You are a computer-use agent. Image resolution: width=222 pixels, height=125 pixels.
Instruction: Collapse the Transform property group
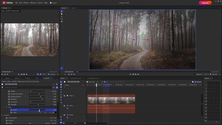2,115
